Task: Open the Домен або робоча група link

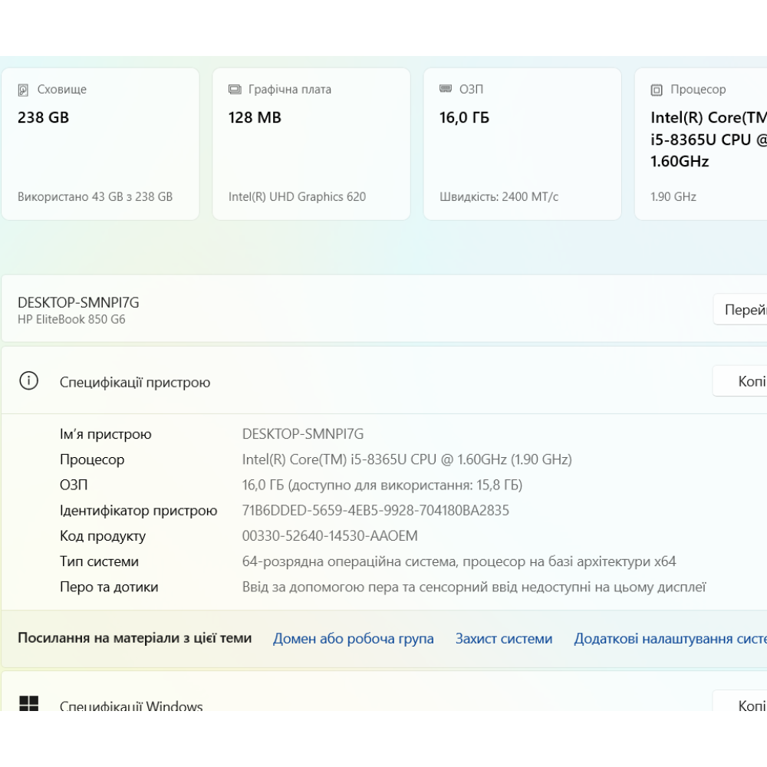Action: tap(353, 638)
